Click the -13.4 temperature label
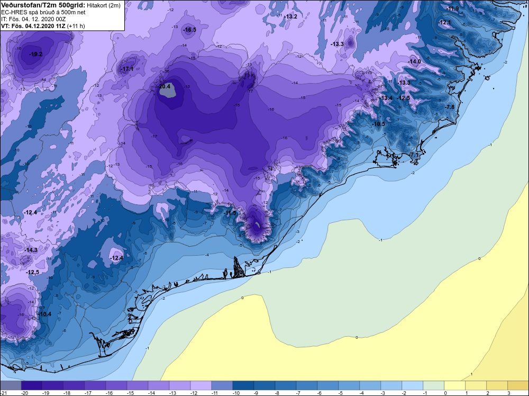This screenshot has height=396, width=529. [386, 98]
